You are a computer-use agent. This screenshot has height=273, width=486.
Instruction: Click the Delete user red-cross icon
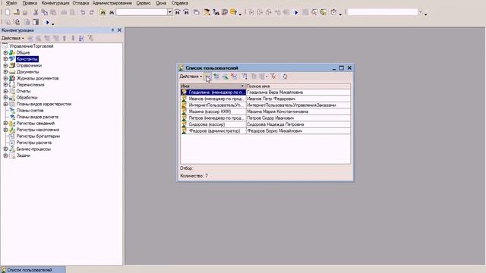(234, 77)
